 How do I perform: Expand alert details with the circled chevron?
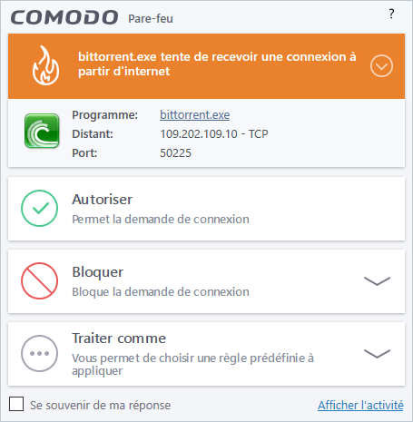[381, 66]
